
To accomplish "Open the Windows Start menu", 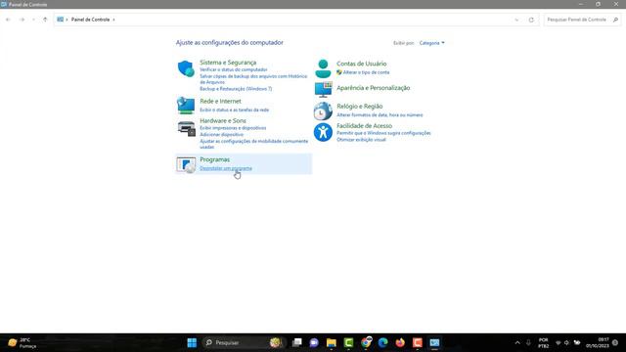I will pos(192,343).
